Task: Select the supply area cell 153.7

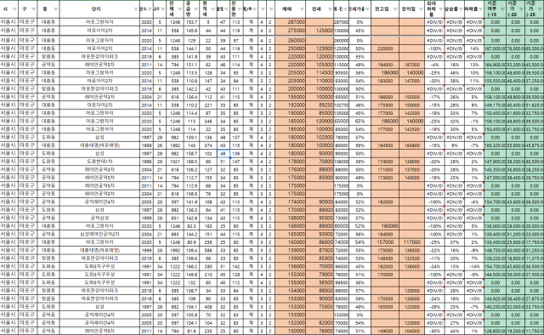Action: pos(191,22)
